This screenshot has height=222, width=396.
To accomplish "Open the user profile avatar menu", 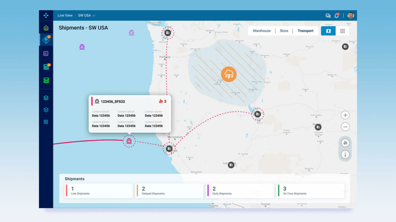I will (x=350, y=15).
